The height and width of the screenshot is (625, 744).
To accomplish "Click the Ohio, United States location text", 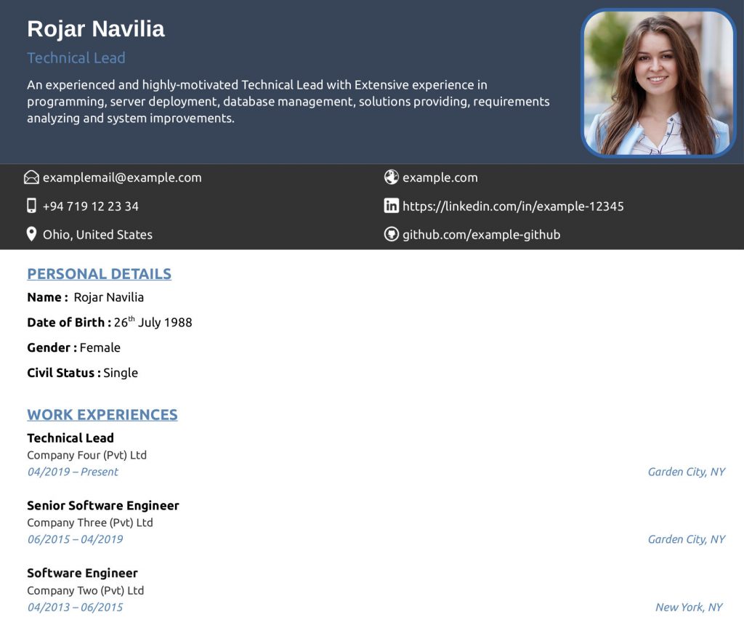I will point(97,234).
